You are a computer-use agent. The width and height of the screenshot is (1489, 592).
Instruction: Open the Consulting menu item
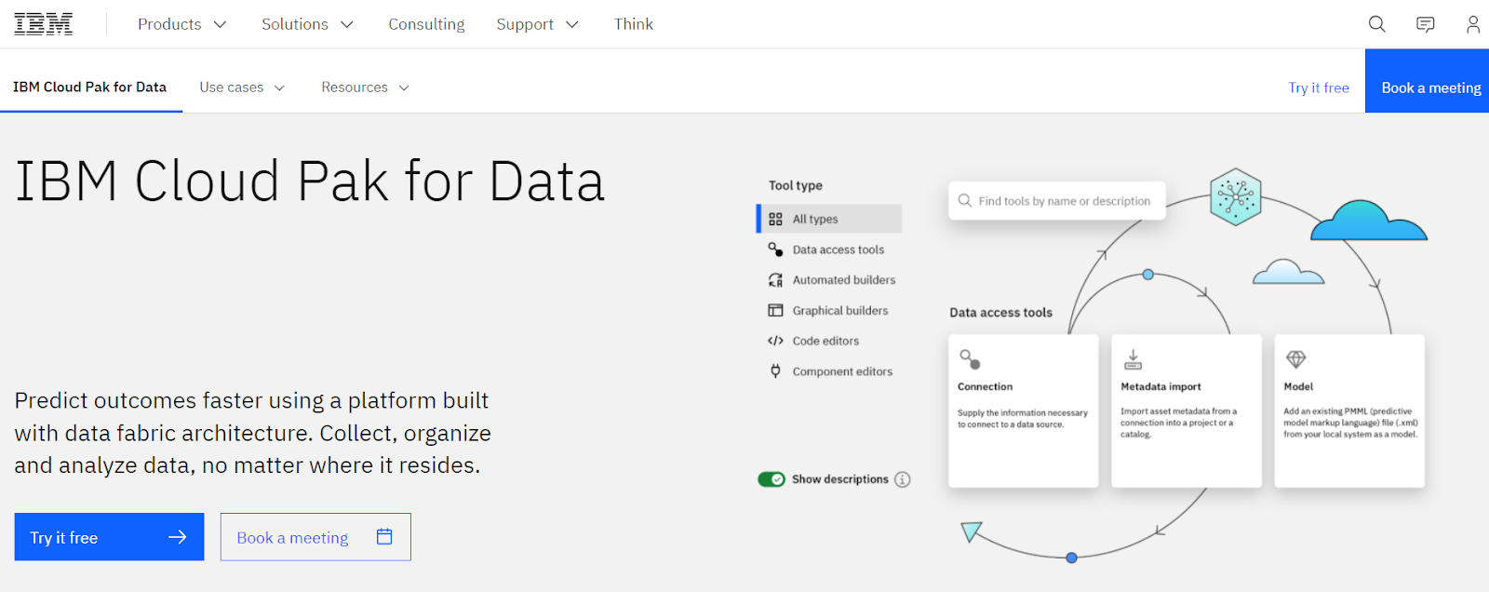pyautogui.click(x=426, y=24)
